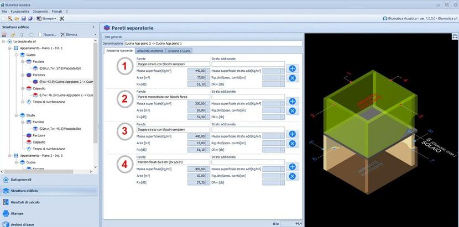Viewport: 459px width, 227px height.
Task: Open the tools wrench-and-screwdriver icon
Action: [x=62, y=18]
